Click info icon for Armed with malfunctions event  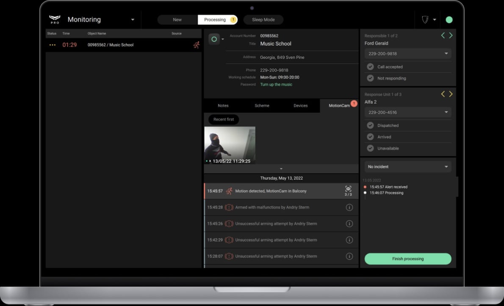(349, 208)
